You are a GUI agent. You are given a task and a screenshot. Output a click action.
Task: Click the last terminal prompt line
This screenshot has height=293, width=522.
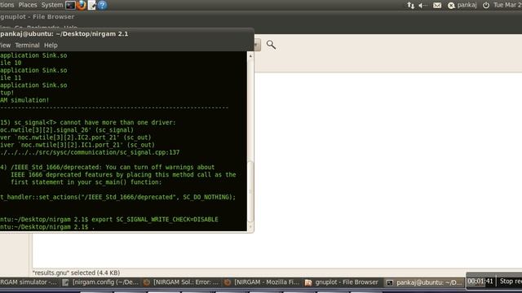(47, 227)
